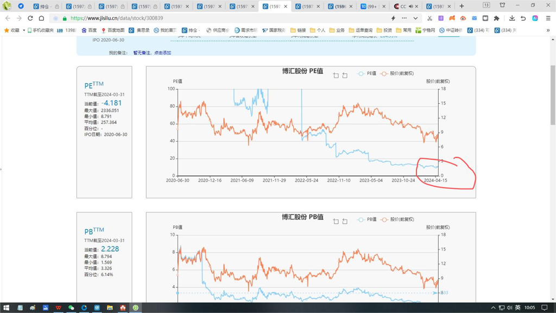Show hidden system tray icons
This screenshot has height=313, width=556.
point(493,308)
